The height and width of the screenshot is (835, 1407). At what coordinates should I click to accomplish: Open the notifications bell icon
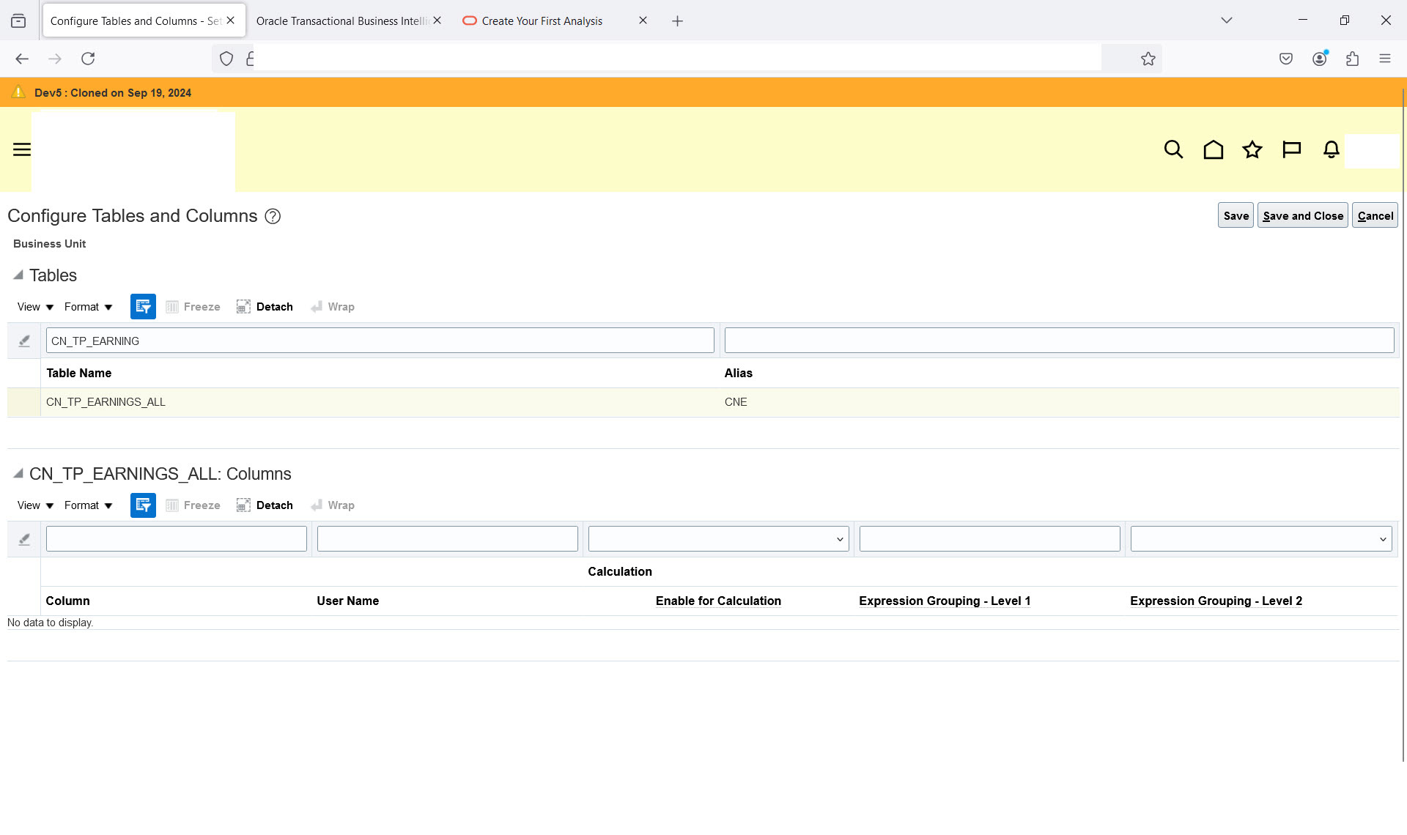tap(1332, 149)
